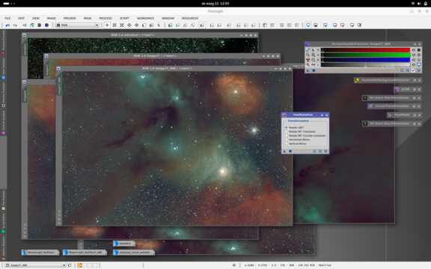Click the Redo icon in toolbar
The width and height of the screenshot is (431, 269).
pyautogui.click(x=15, y=25)
